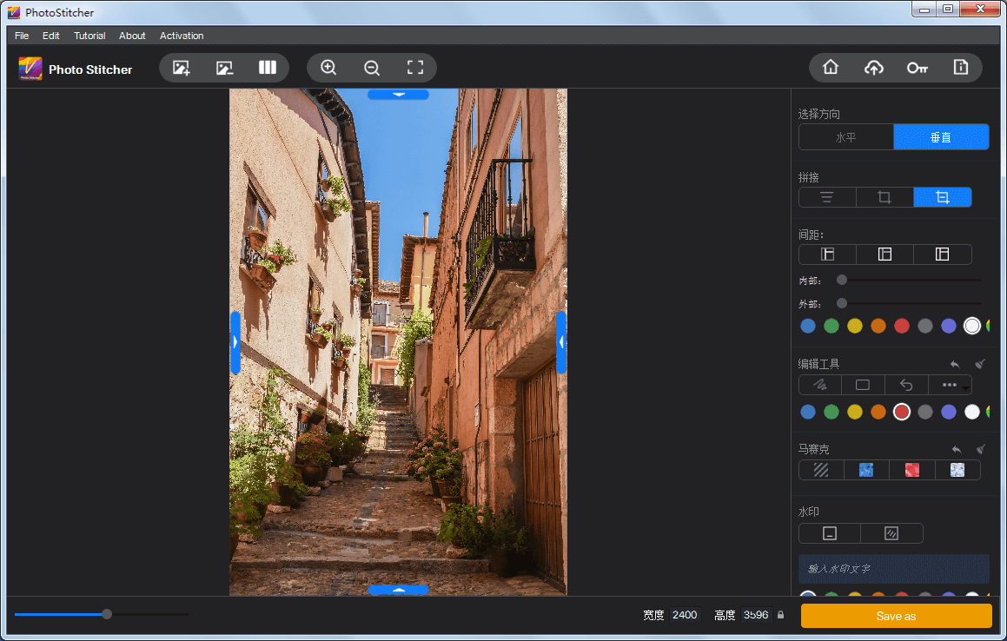
Task: Click the watermark text input field
Action: [893, 569]
